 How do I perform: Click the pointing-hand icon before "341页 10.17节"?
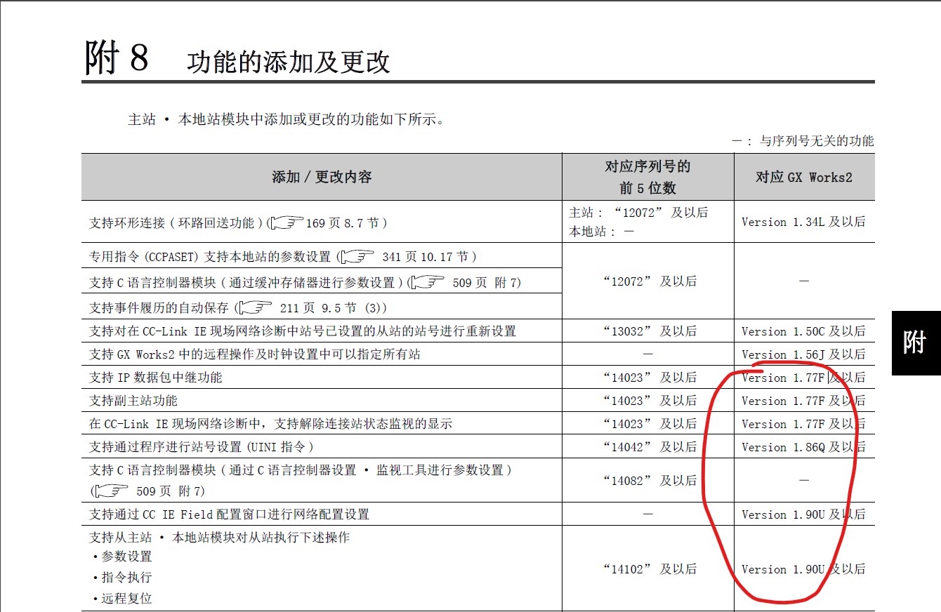[357, 257]
